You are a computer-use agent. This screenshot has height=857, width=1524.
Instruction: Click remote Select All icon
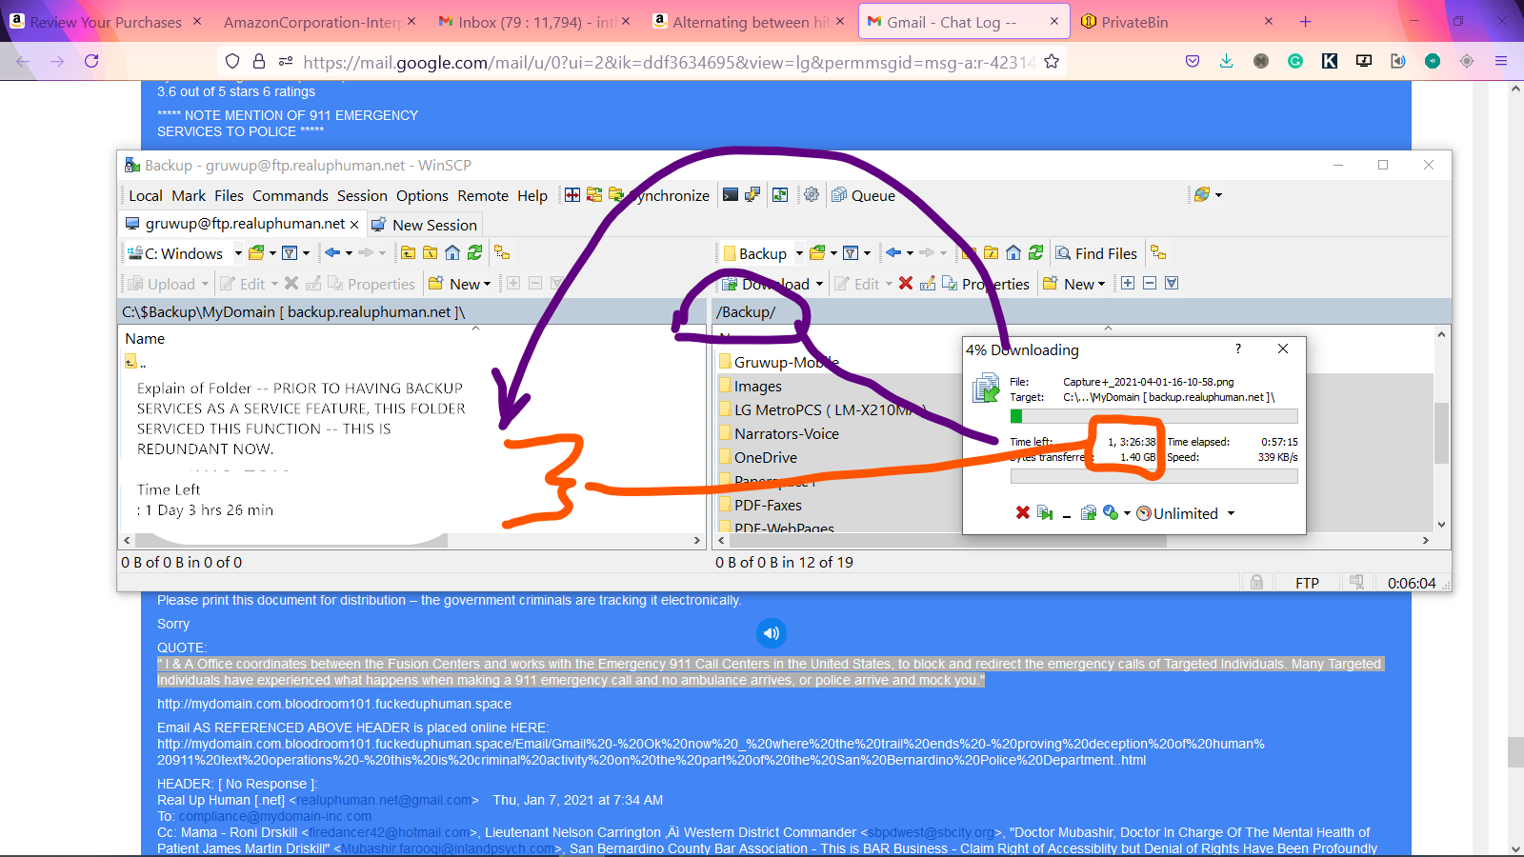click(1172, 283)
